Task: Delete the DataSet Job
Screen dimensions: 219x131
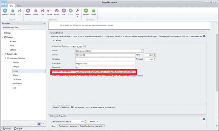Action: [36, 12]
